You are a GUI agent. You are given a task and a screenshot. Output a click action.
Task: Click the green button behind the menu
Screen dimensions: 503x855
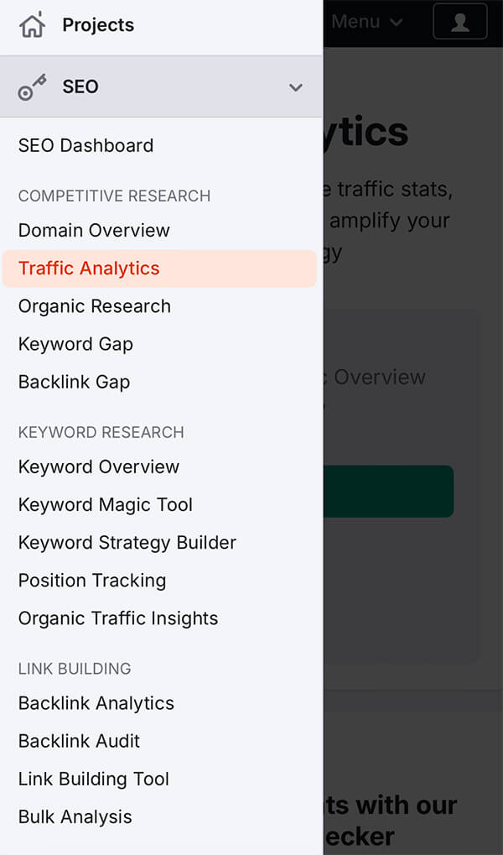tap(388, 492)
